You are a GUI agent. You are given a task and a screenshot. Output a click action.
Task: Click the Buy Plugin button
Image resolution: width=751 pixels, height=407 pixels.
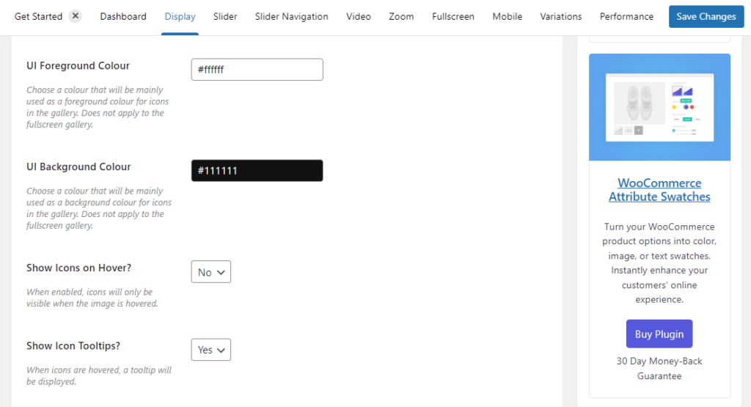point(659,334)
